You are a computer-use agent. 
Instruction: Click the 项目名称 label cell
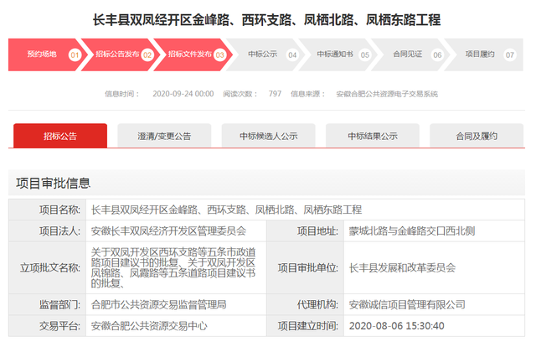[48, 210]
